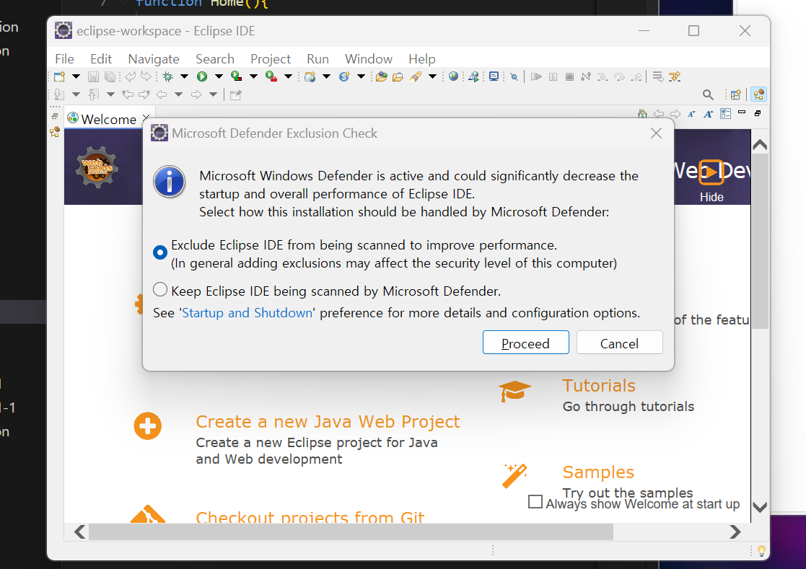Viewport: 806px width, 569px height.
Task: Open dropdown arrow next to Search flashlight icon
Action: [x=432, y=76]
